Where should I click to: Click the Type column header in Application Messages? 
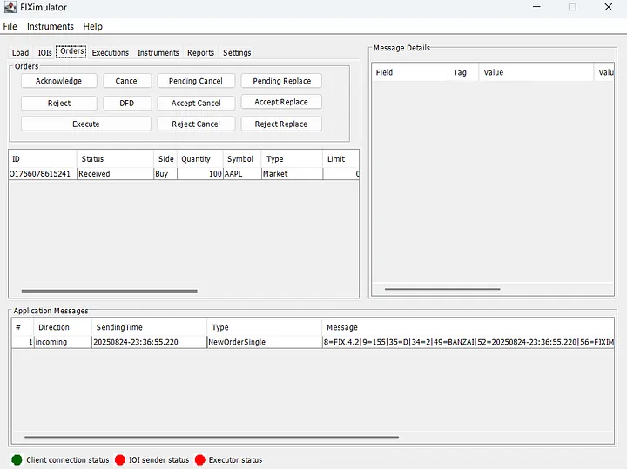[x=265, y=327]
